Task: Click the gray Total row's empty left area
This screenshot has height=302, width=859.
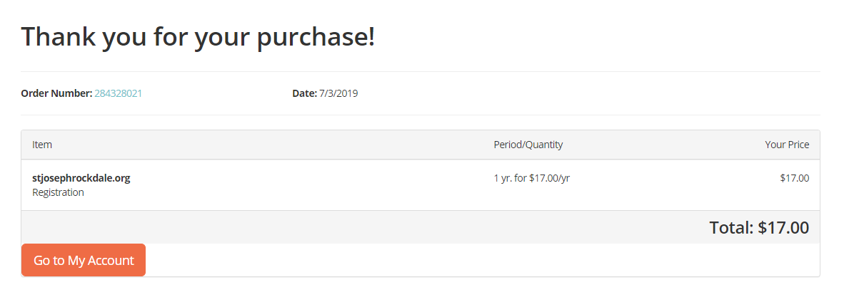Action: point(286,227)
